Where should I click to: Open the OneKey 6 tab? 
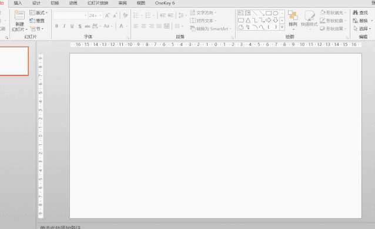[x=165, y=3]
